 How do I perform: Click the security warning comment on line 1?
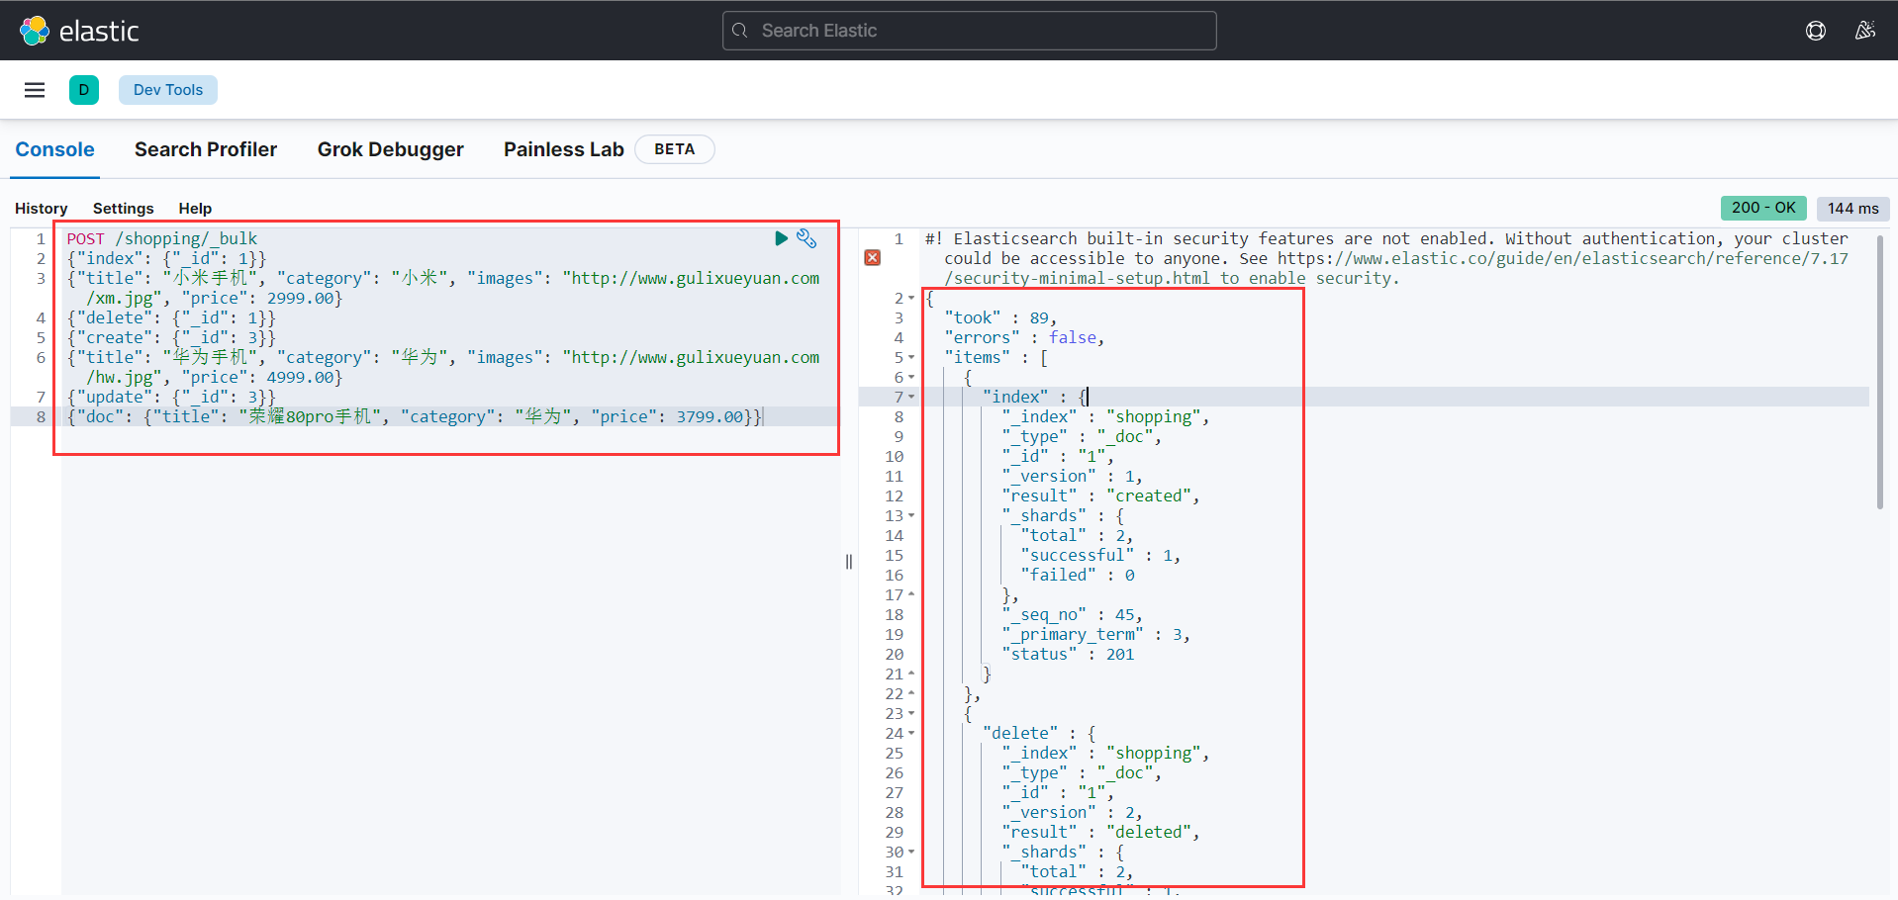[1386, 258]
